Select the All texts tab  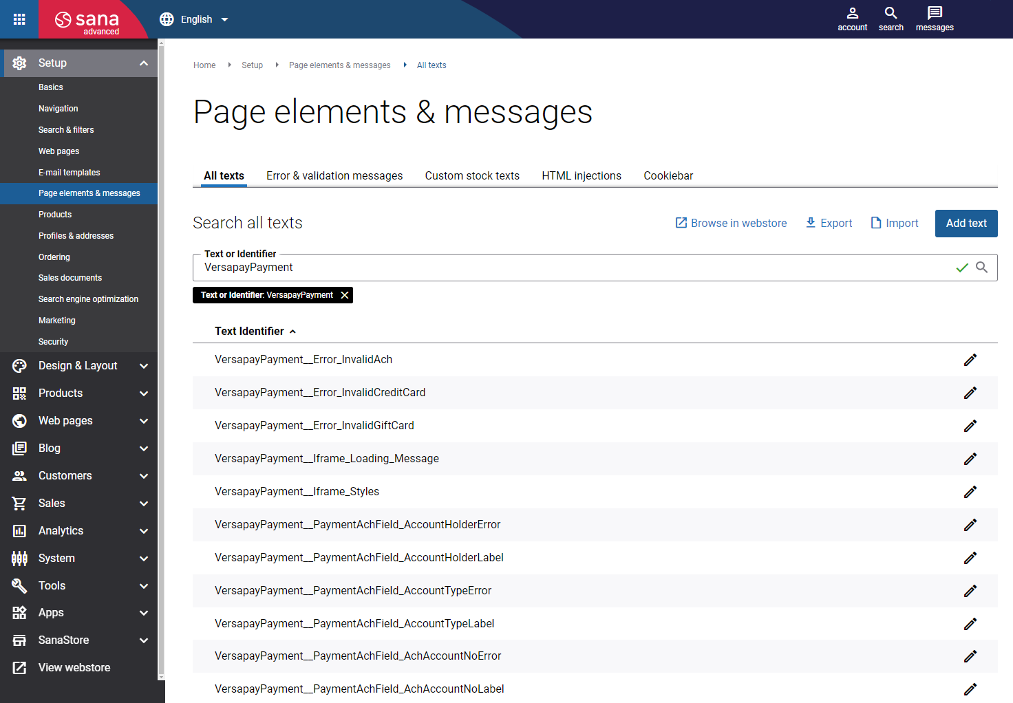click(224, 176)
